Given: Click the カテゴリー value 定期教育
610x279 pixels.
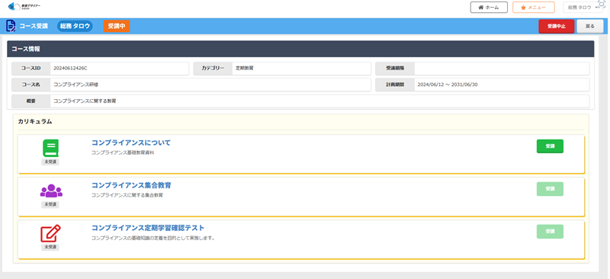Looking at the screenshot, I should point(245,68).
